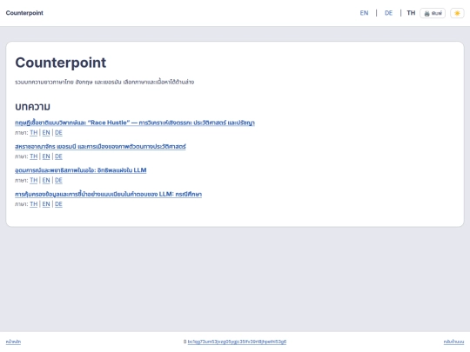The height and width of the screenshot is (352, 470).
Task: Click the bc1qg… address link in footer
Action: coord(237,342)
